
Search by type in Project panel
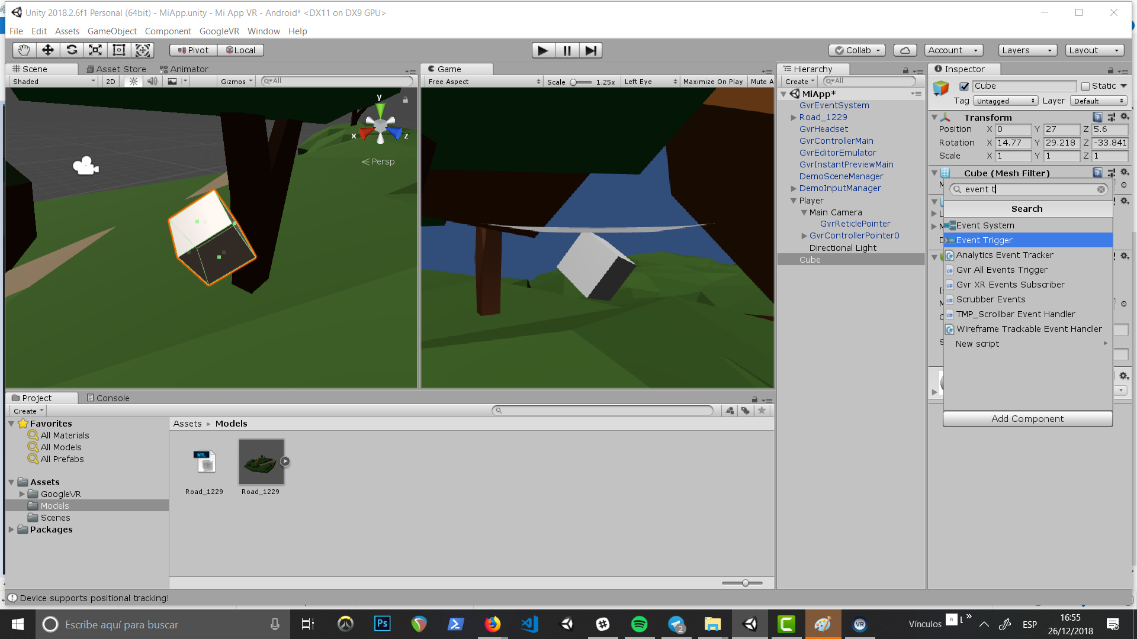tap(730, 411)
